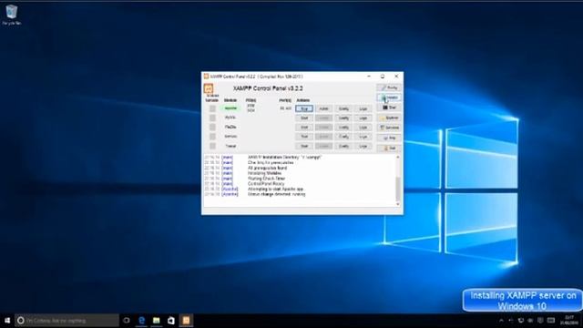
Task: Open the Config button with wrench icon
Action: point(389,87)
